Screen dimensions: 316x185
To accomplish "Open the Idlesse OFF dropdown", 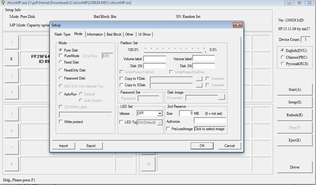I will click(160, 113).
